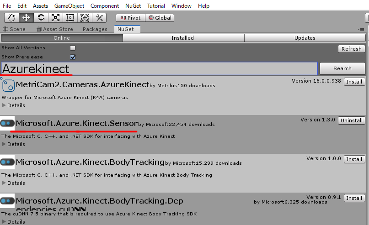Select the Rect Transform tool
The width and height of the screenshot is (369, 225).
pos(70,18)
